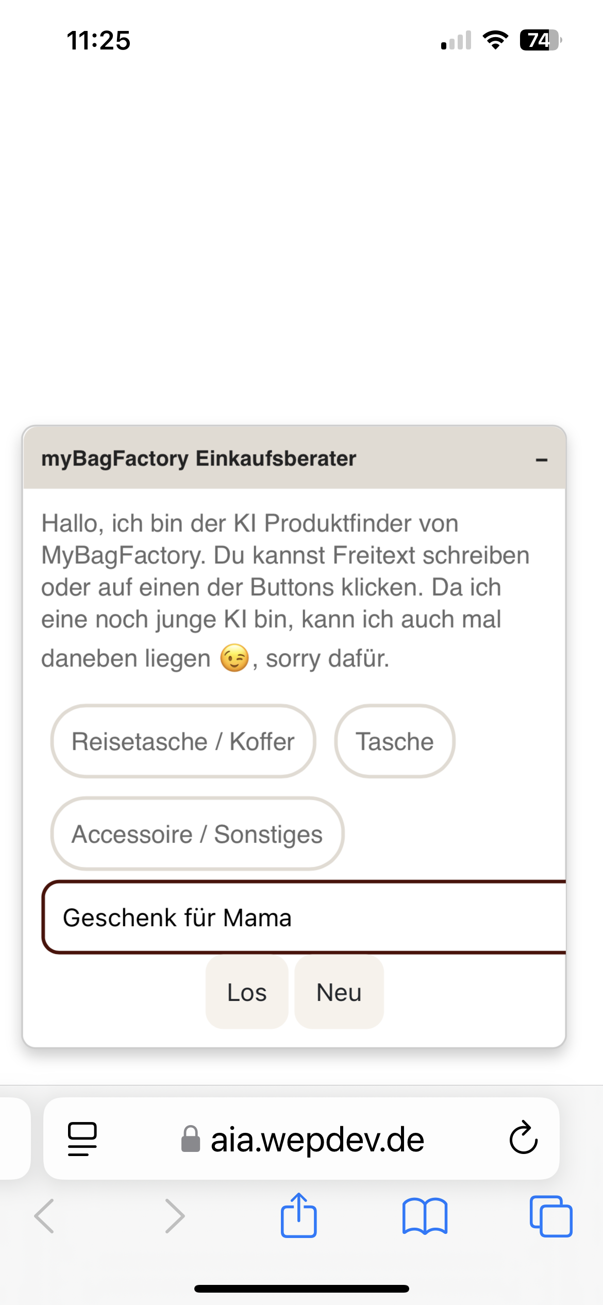The width and height of the screenshot is (603, 1305).
Task: Choose the Tasche category button
Action: [395, 741]
